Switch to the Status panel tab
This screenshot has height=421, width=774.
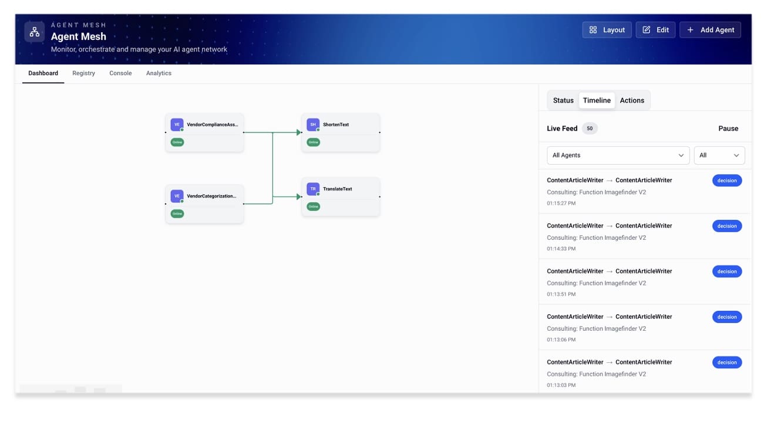tap(563, 100)
